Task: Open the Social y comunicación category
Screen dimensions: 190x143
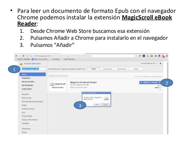Action: click(29, 120)
